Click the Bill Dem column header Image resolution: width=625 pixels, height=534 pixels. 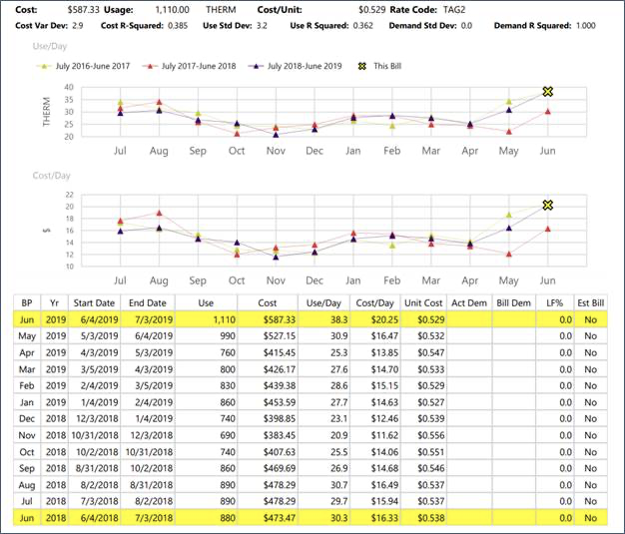tap(515, 302)
